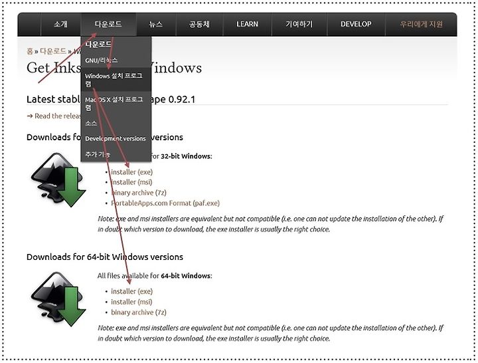
Task: Open the 다운로드 navigation menu
Action: [108, 24]
